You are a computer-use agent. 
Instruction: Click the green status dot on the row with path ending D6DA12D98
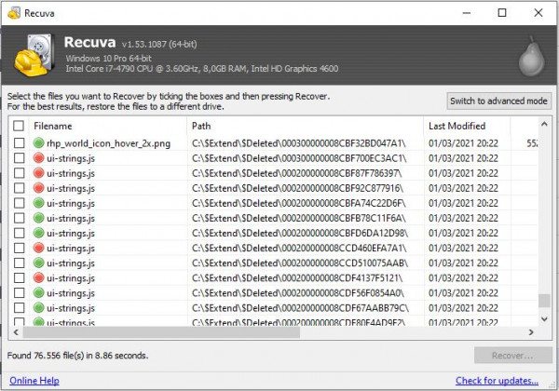point(38,233)
